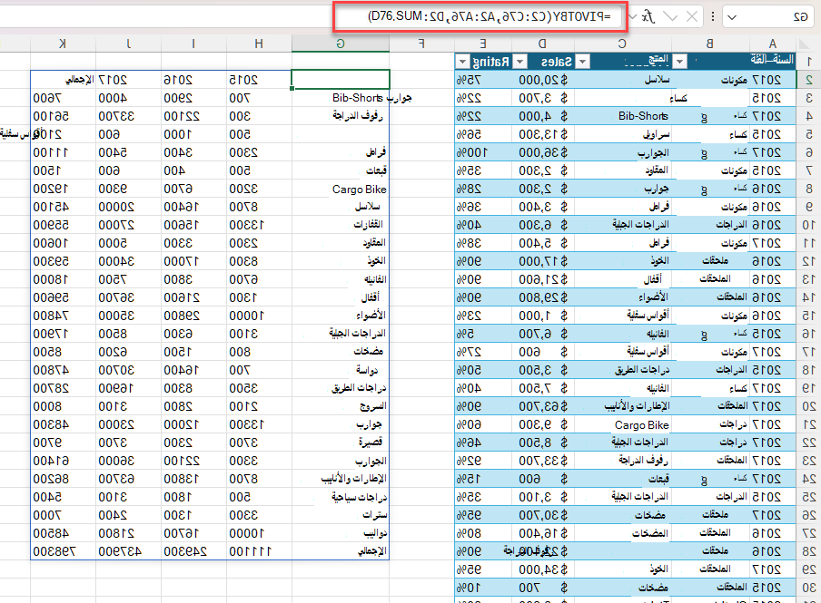Expand the formula bar with its chevron
This screenshot has height=603, width=821.
pyautogui.click(x=632, y=16)
